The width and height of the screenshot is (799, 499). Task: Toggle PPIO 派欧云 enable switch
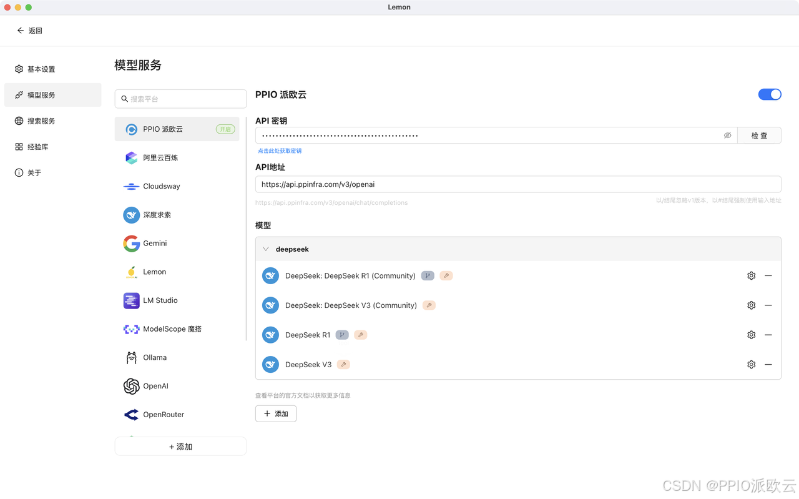click(x=770, y=94)
